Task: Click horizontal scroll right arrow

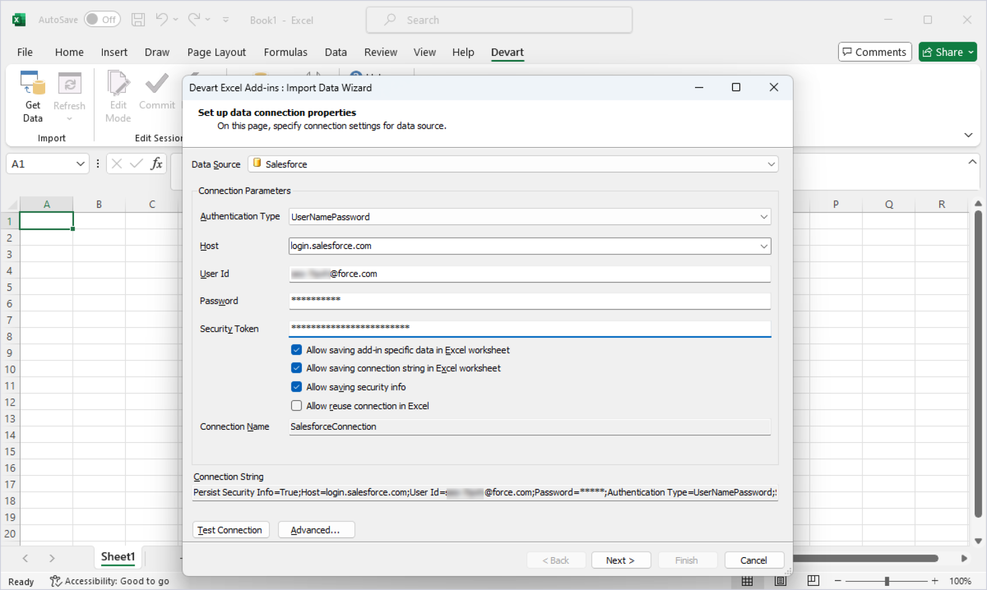Action: (964, 558)
